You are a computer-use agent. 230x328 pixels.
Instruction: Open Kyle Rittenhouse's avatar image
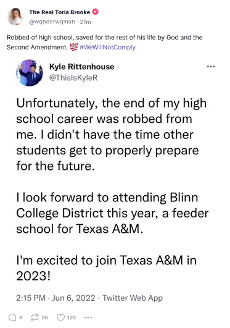click(30, 73)
